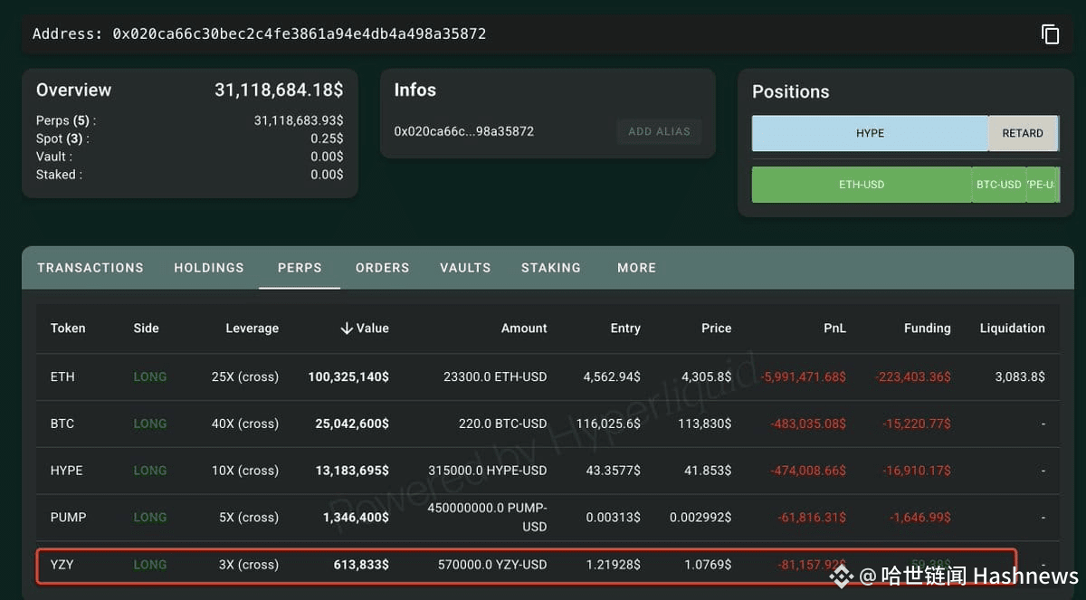Click the 3,083.8$ liquidation price
This screenshot has height=600, width=1086.
point(1020,376)
